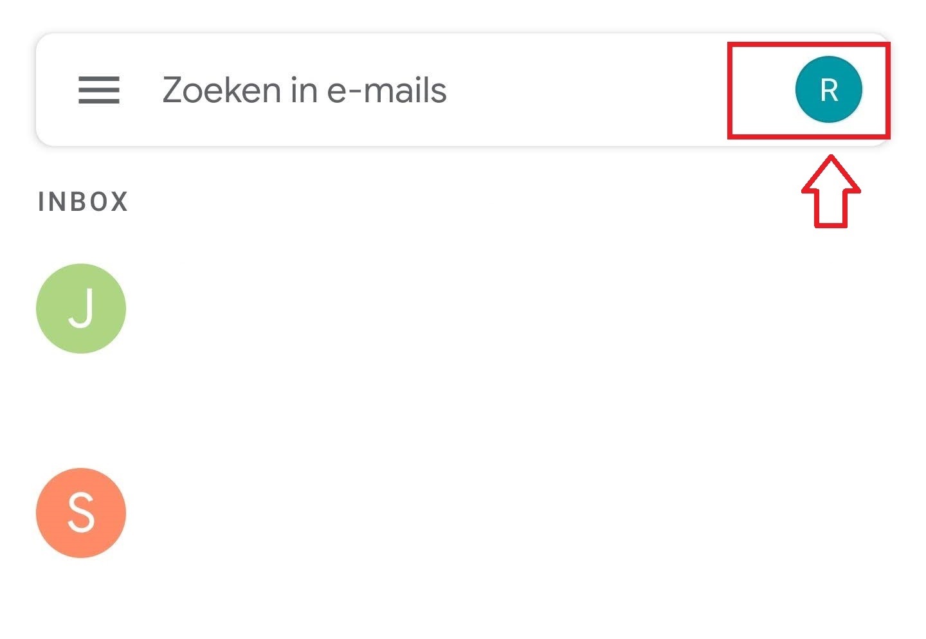Mark the S conversation via its avatar
Screen dimensions: 926x639
pyautogui.click(x=81, y=513)
